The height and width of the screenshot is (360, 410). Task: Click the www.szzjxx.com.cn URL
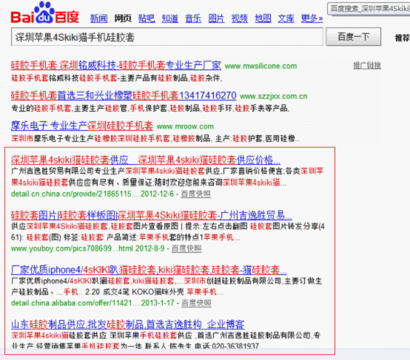(x=273, y=96)
